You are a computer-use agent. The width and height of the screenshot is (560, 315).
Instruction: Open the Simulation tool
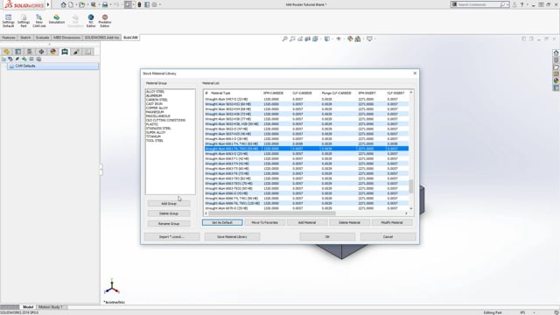coord(56,19)
